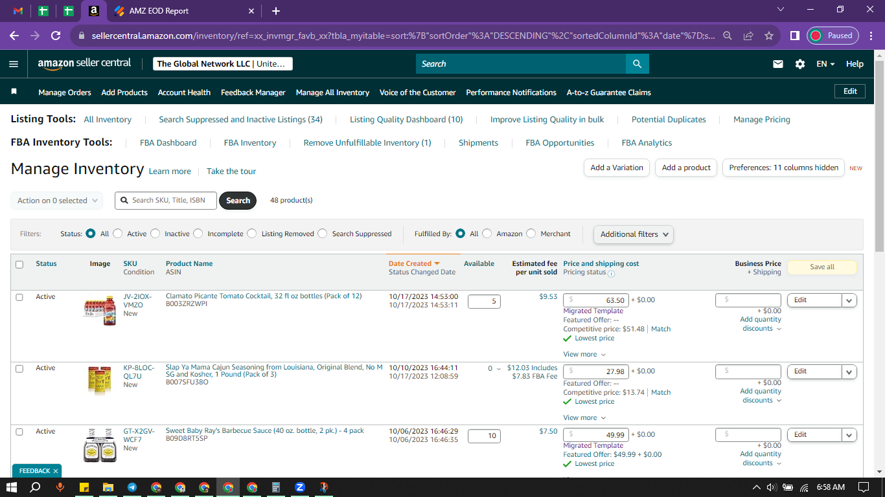Image resolution: width=885 pixels, height=497 pixels.
Task: Open the Take the tour link
Action: [231, 171]
